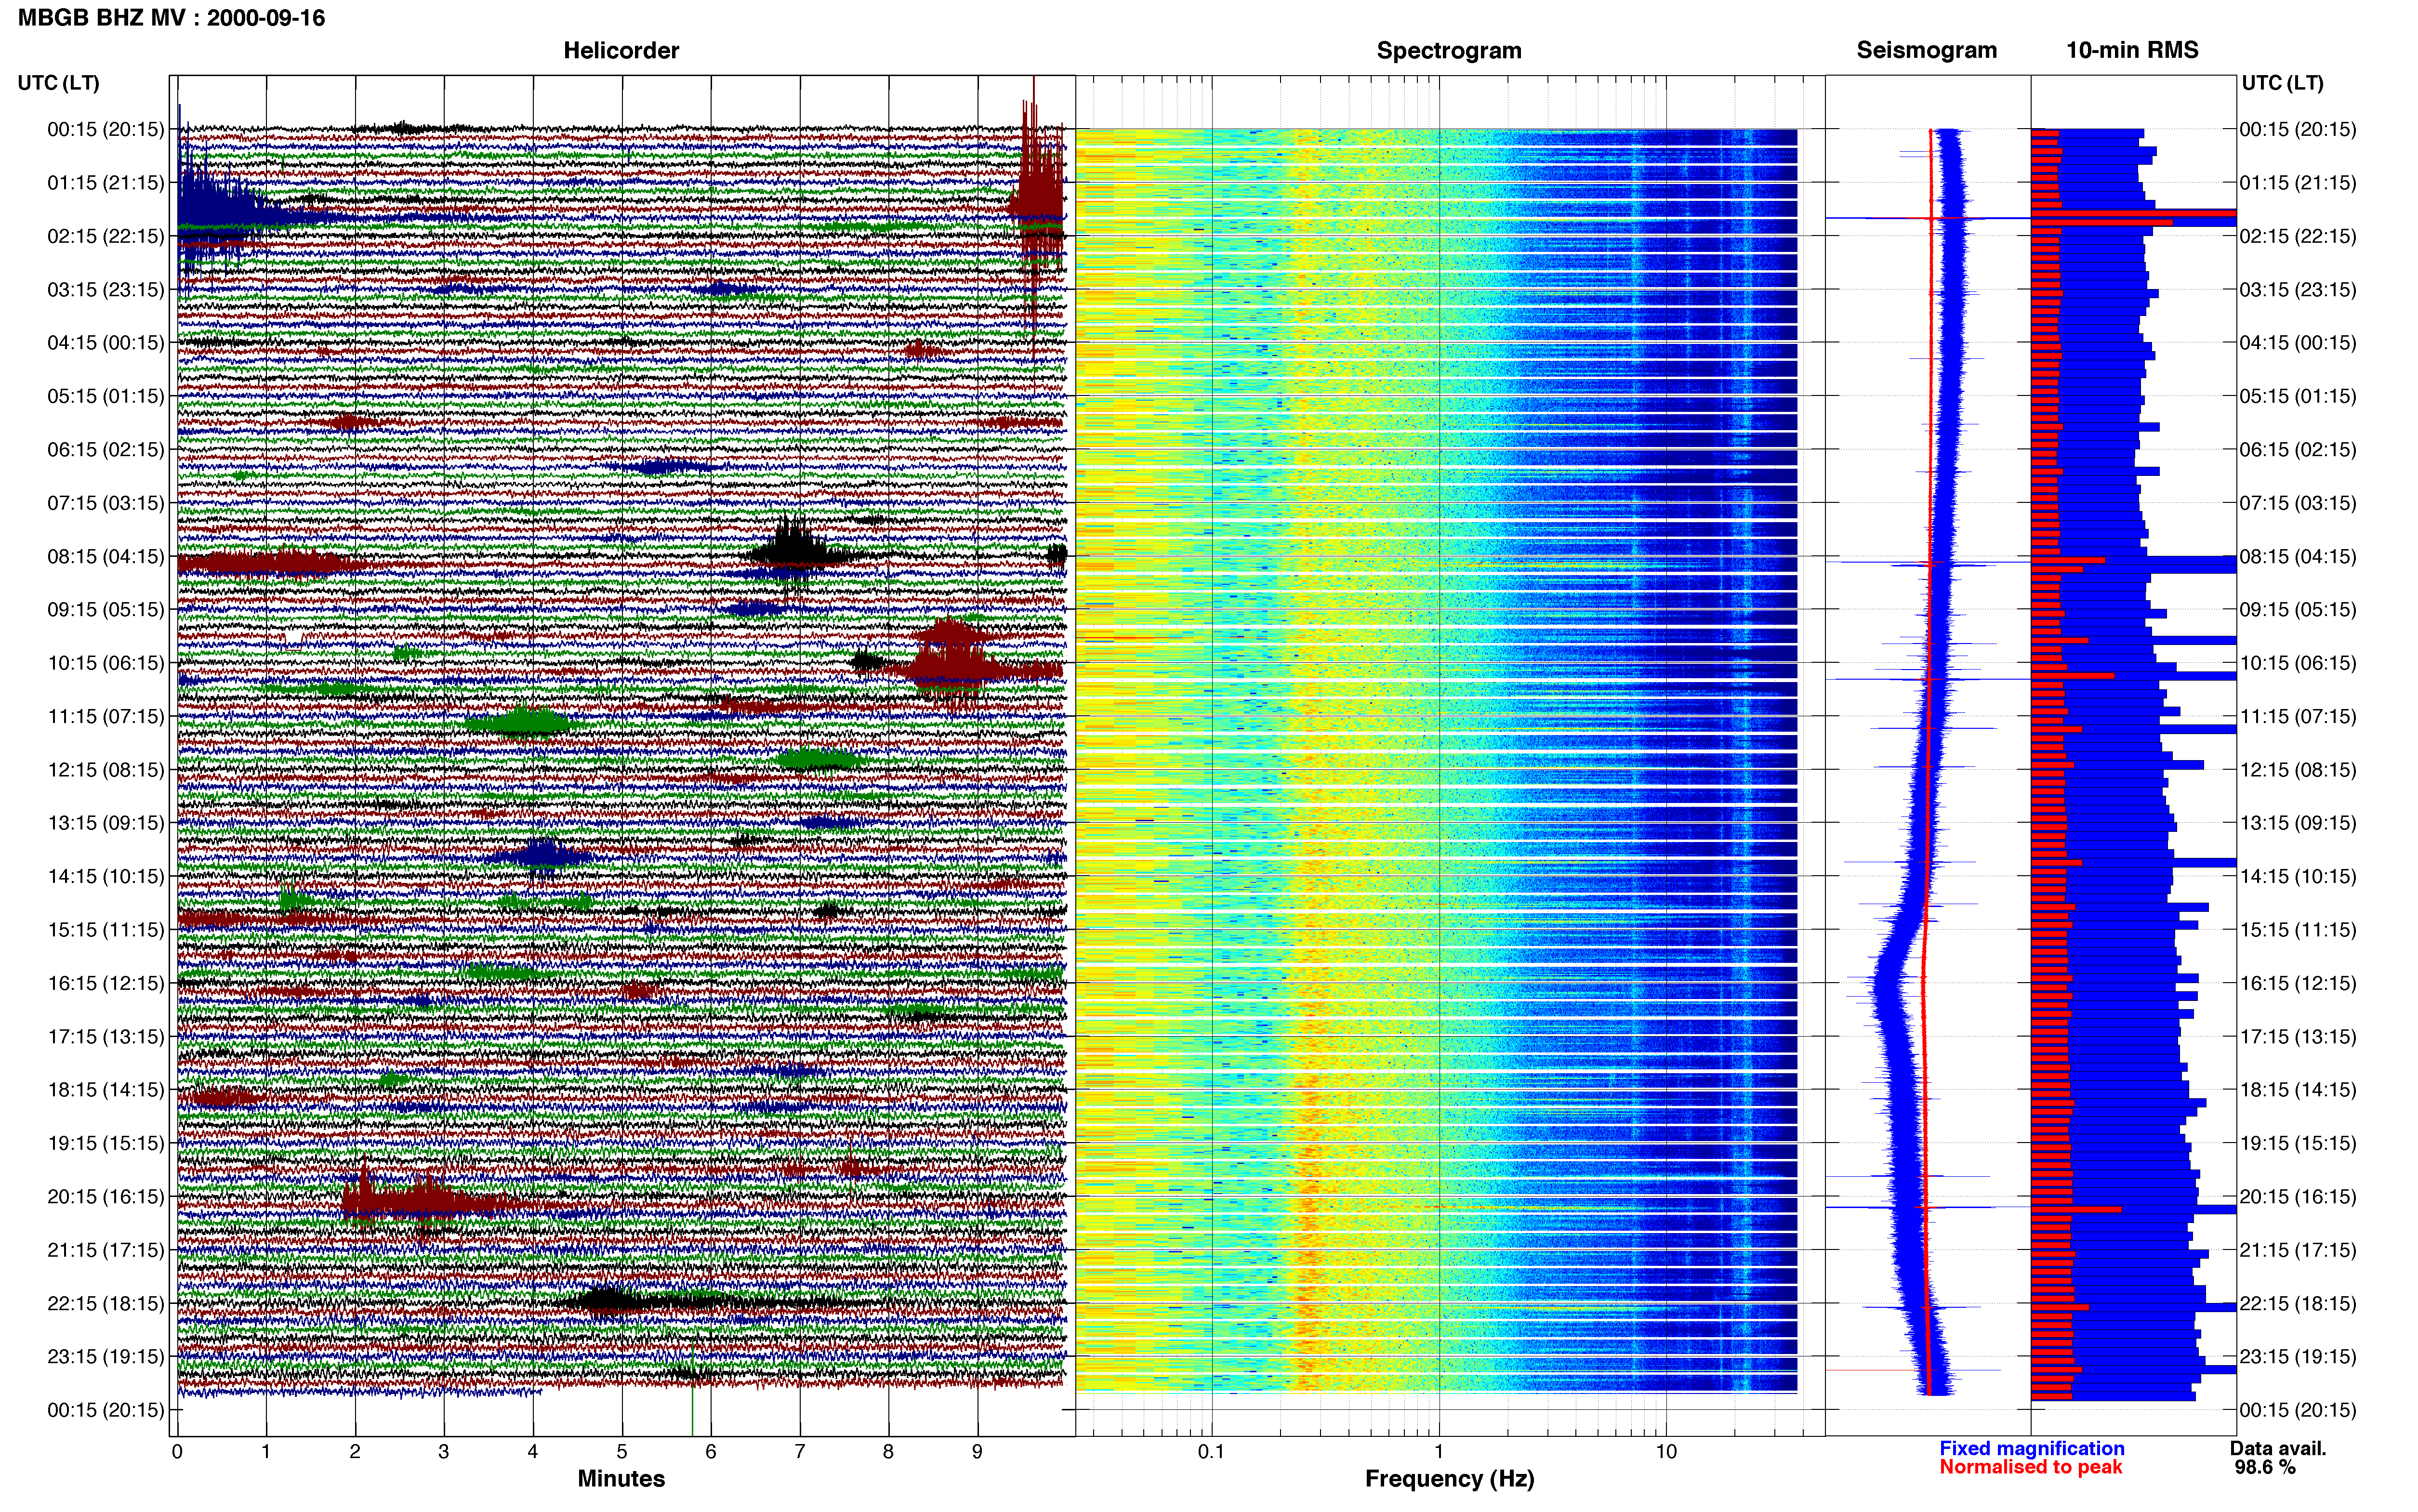2418x1512 pixels.
Task: Click the '0.1' frequency tick label
Action: click(1211, 1452)
